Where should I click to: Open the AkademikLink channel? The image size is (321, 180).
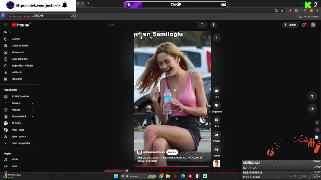click(19, 116)
